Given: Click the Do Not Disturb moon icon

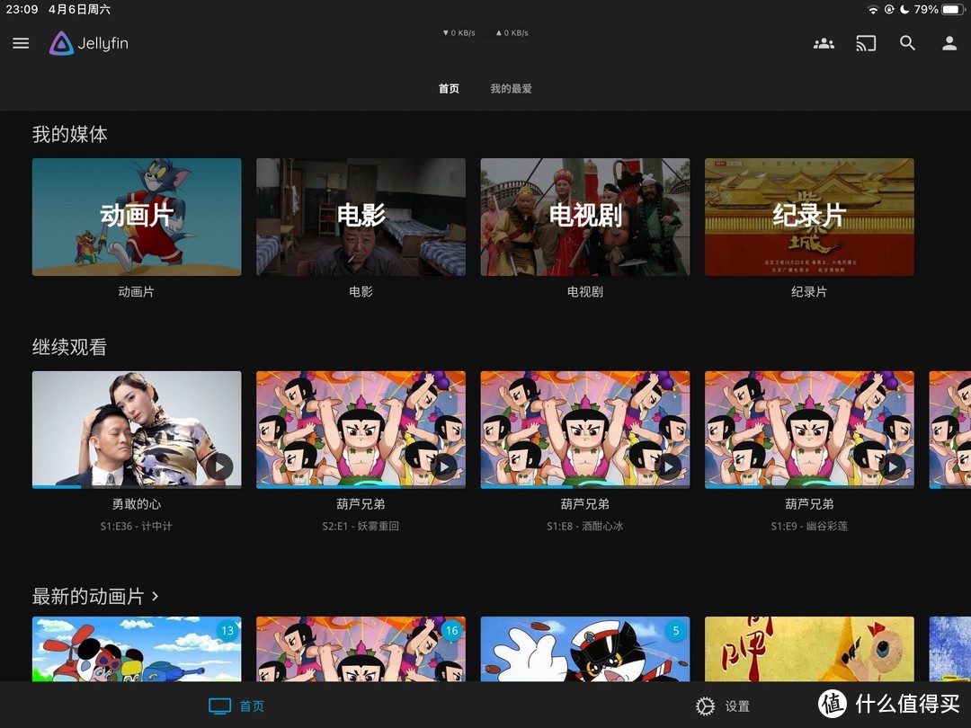Looking at the screenshot, I should click(x=904, y=9).
